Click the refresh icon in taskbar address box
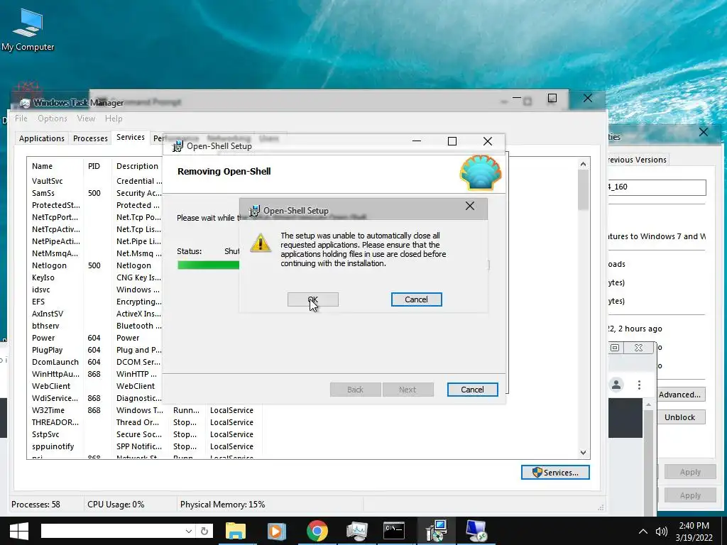Viewport: 727px width, 545px height. tap(204, 531)
